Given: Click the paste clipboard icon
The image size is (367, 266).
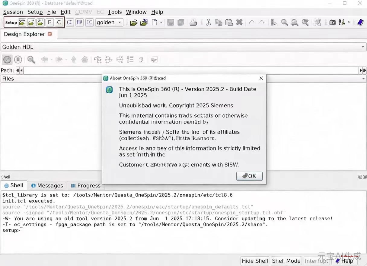Looking at the screenshot, I should (229, 22).
